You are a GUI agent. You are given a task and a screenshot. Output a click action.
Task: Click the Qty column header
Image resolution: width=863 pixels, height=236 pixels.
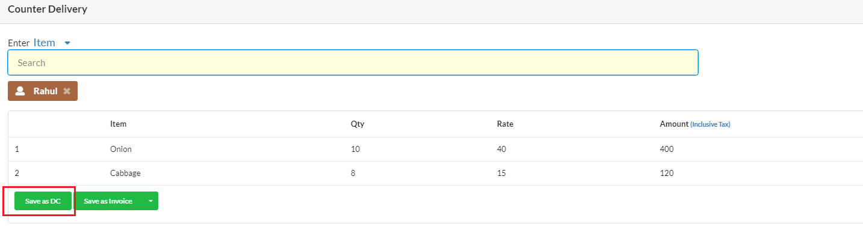[x=357, y=124]
